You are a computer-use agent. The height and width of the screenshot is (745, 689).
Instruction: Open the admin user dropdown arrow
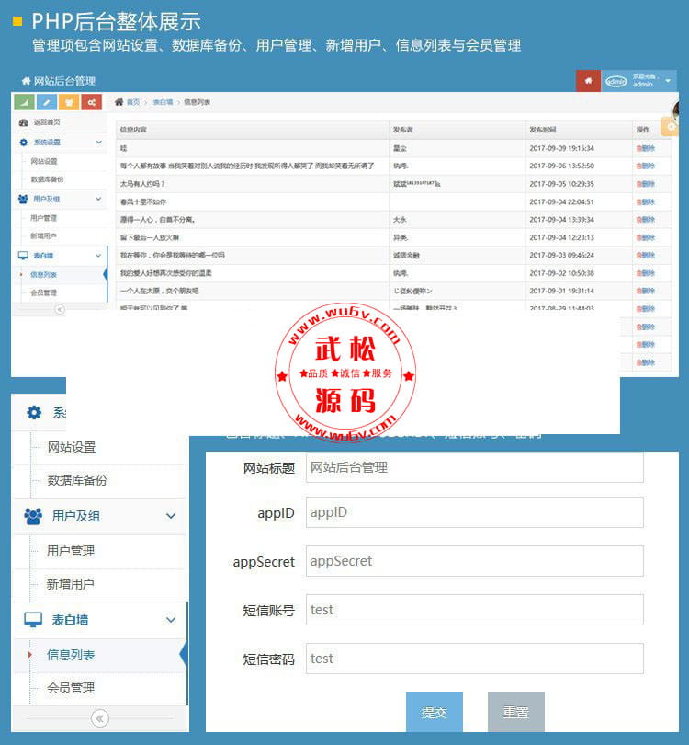(x=668, y=81)
